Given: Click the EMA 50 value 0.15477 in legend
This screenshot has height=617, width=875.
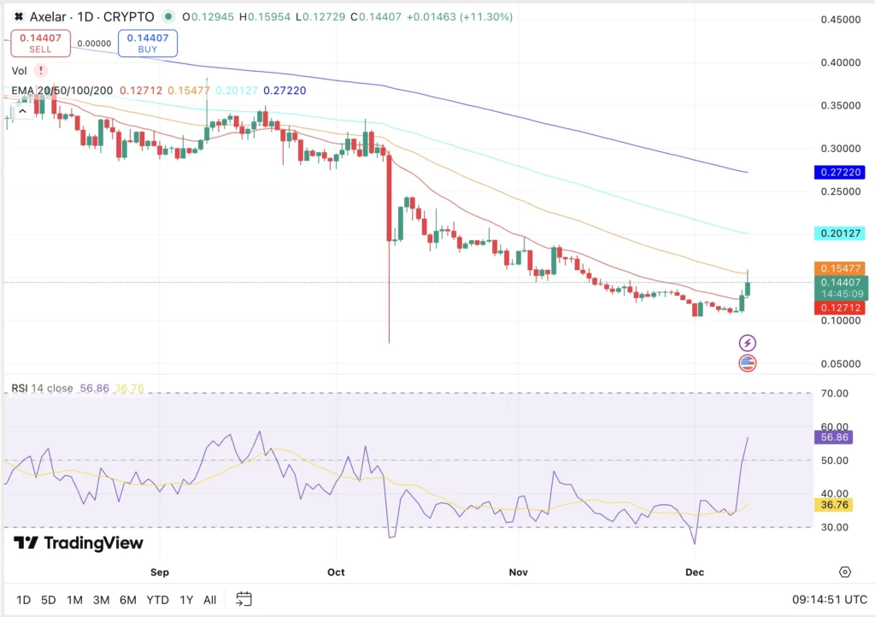Looking at the screenshot, I should pyautogui.click(x=189, y=91).
